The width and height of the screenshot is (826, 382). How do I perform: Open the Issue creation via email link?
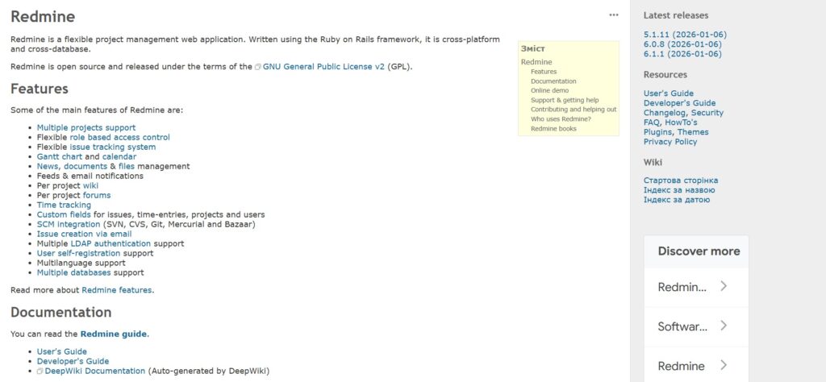[84, 235]
